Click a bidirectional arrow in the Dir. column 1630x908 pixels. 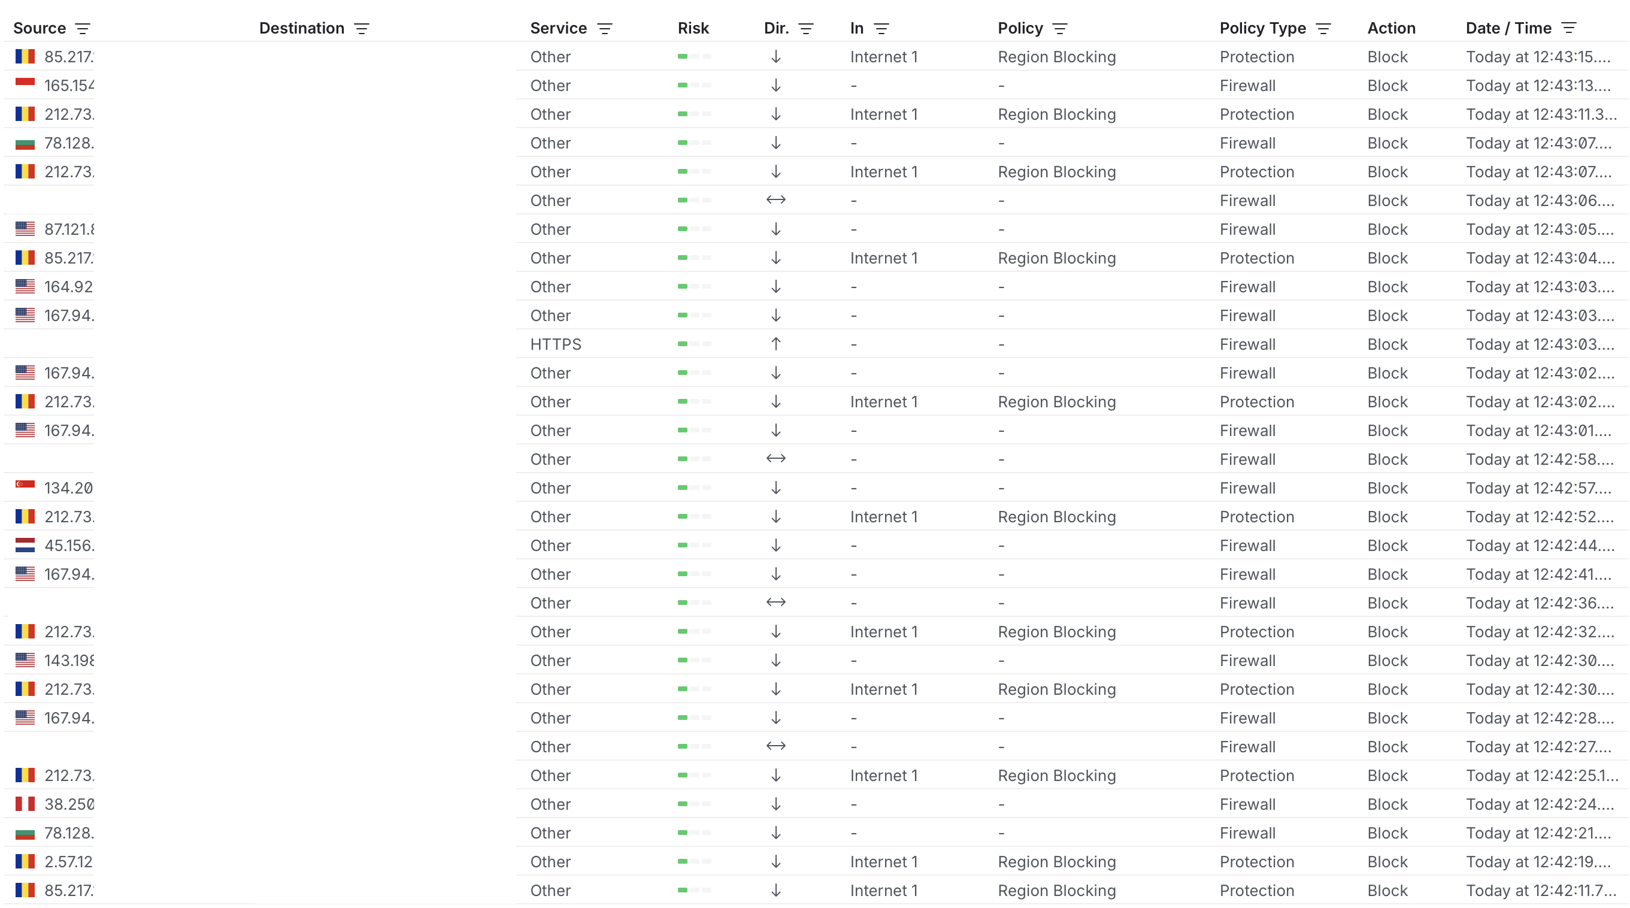click(x=775, y=200)
